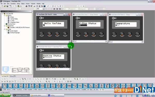
Task: Collapse the Peripherals folder in project tree
Action: click(4, 26)
